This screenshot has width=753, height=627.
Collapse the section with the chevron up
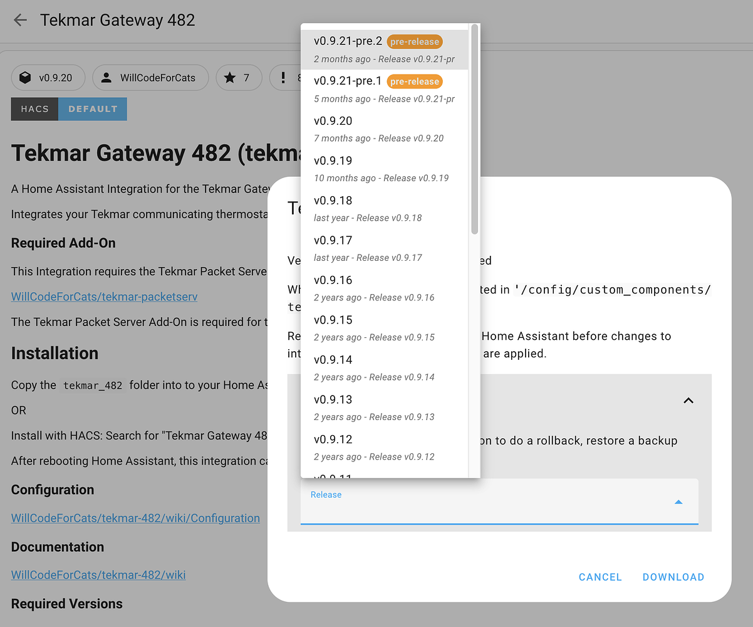[x=688, y=400]
